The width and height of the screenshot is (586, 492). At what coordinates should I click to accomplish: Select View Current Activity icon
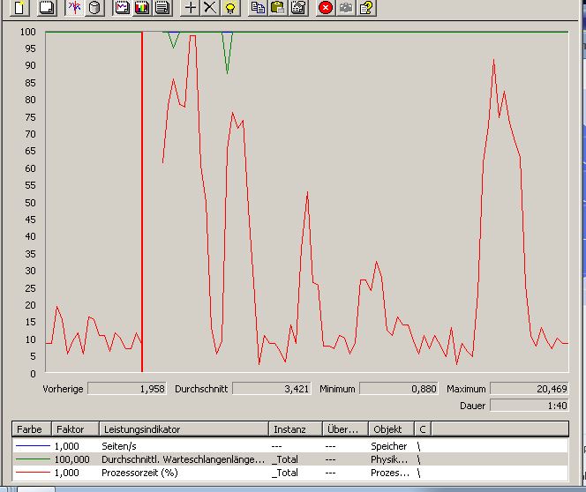74,7
